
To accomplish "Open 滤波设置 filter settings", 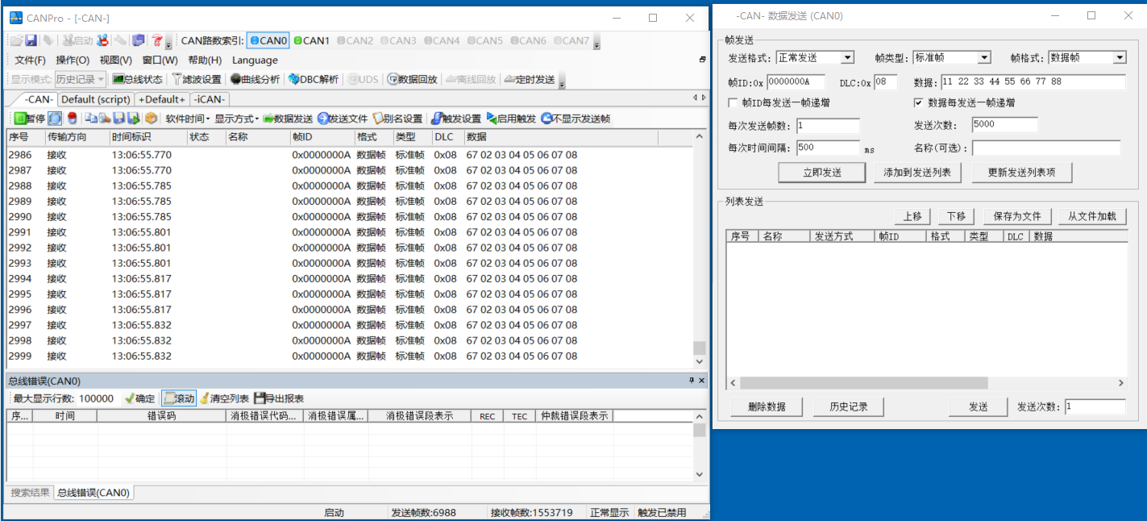I will [x=196, y=79].
